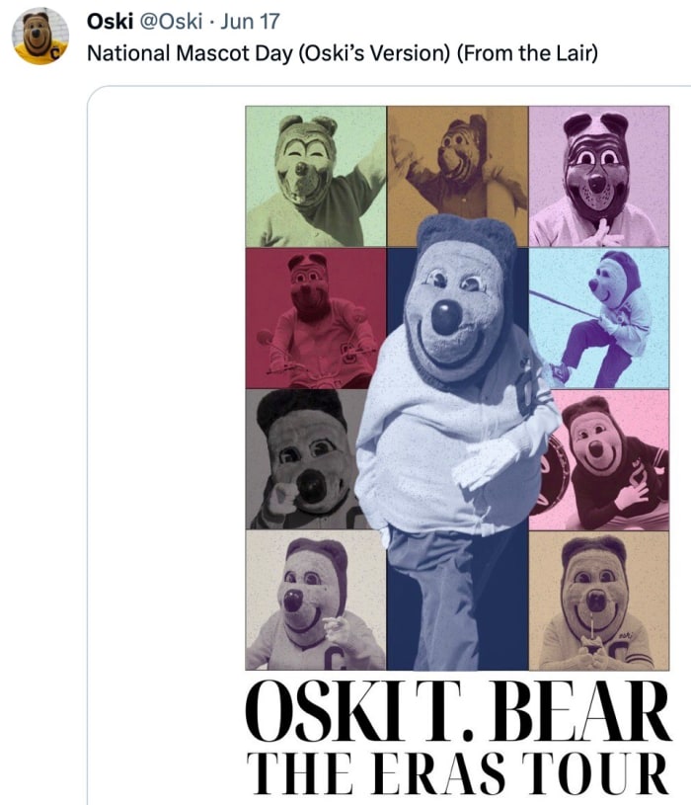Click the large central Oski's nose
Image resolution: width=691 pixels, height=805 pixels.
point(447,317)
